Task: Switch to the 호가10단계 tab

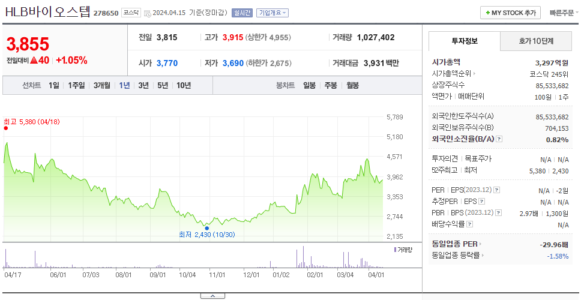Action: [x=536, y=41]
